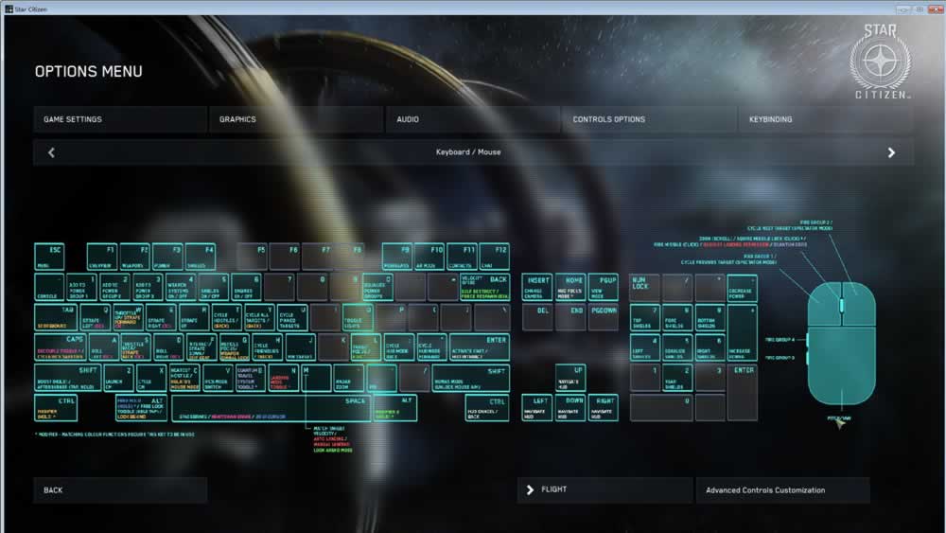Show the next input device with right chevron
This screenshot has height=533, width=946.
coord(891,152)
